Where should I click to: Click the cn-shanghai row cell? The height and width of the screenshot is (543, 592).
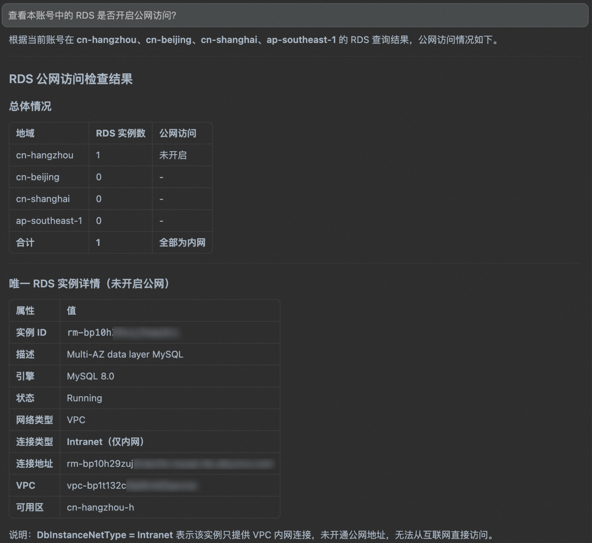click(43, 199)
